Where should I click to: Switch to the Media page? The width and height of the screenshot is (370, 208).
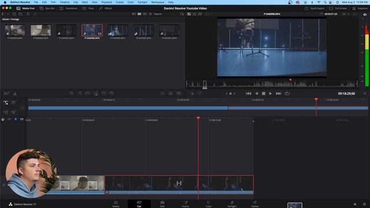pyautogui.click(x=116, y=204)
